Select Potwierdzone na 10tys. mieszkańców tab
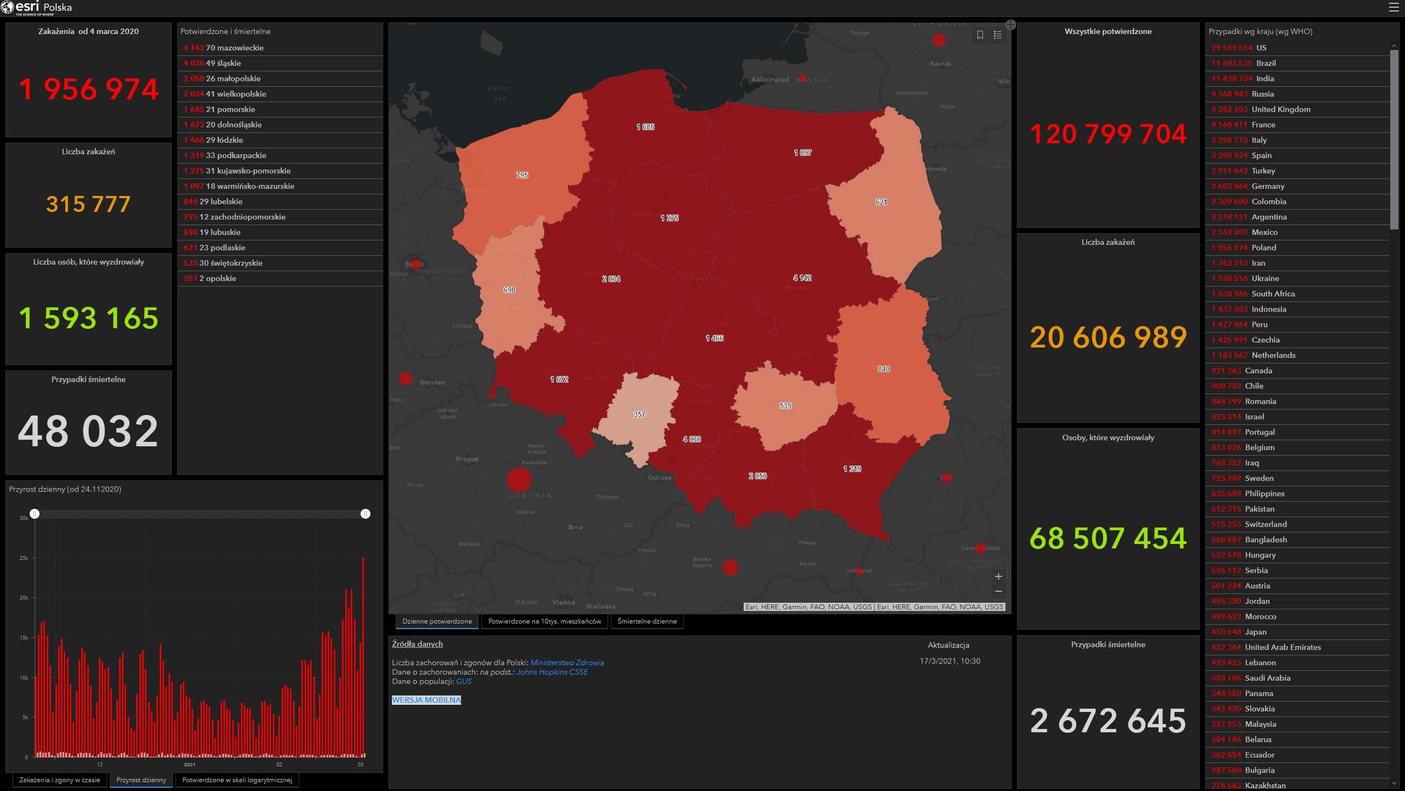1405x791 pixels. [x=544, y=621]
